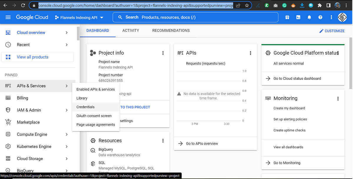Image resolution: width=353 pixels, height=179 pixels.
Task: Select Enabled APIs & services in flyout
Action: [x=96, y=89]
